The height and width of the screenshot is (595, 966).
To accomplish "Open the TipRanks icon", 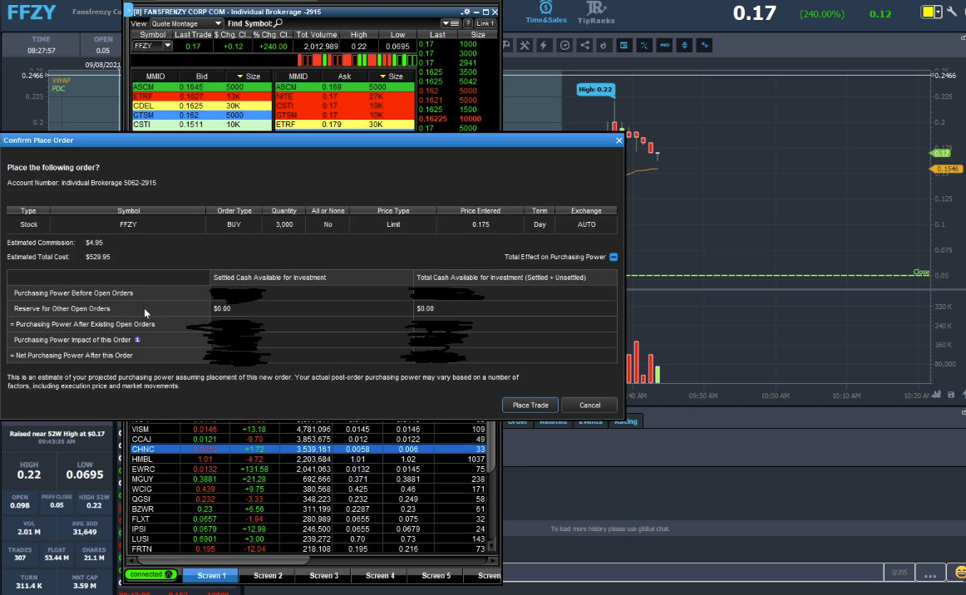I will (x=595, y=12).
